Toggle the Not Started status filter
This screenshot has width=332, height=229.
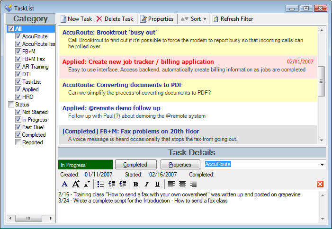18,112
